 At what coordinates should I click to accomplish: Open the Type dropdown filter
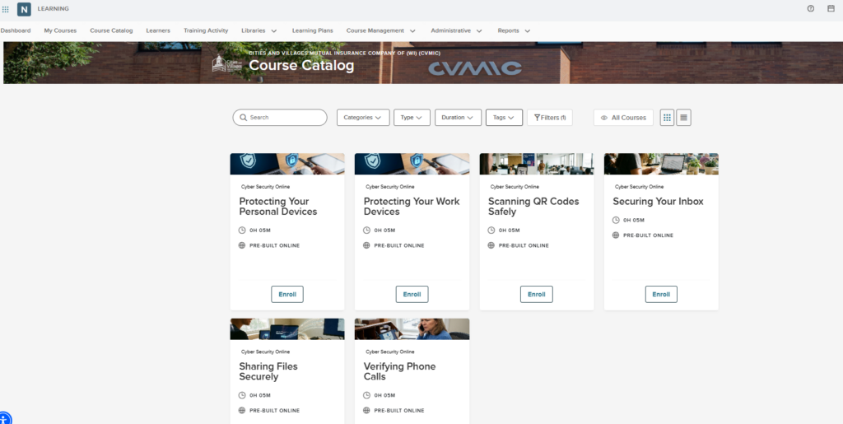412,117
